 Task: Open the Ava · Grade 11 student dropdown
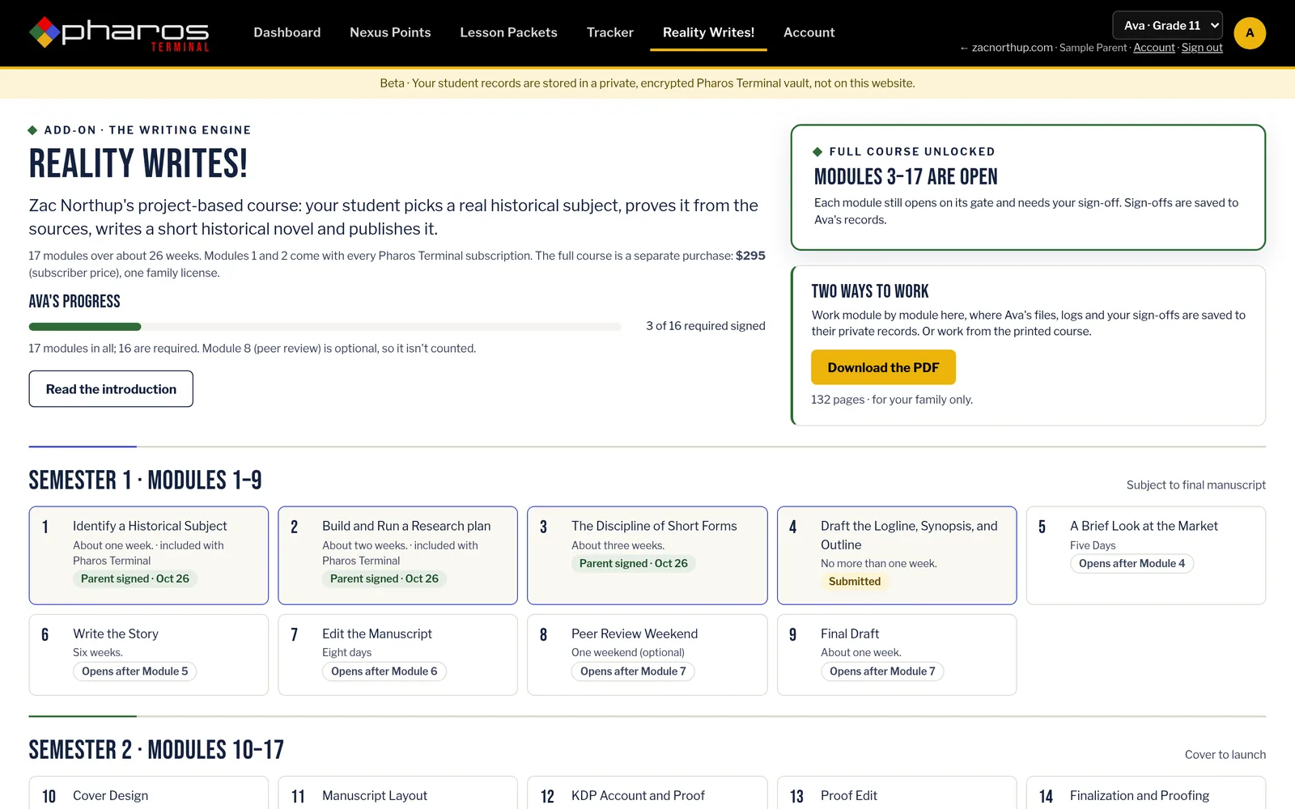[x=1167, y=25]
